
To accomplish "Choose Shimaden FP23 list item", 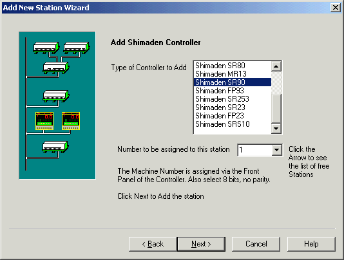I will 233,116.
